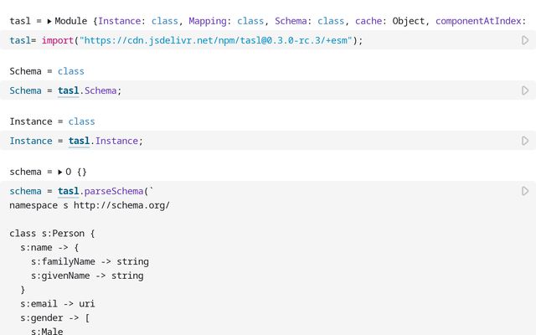This screenshot has height=335, width=536.
Task: Click the line 's:email -> uri'
Action: pyautogui.click(x=58, y=304)
